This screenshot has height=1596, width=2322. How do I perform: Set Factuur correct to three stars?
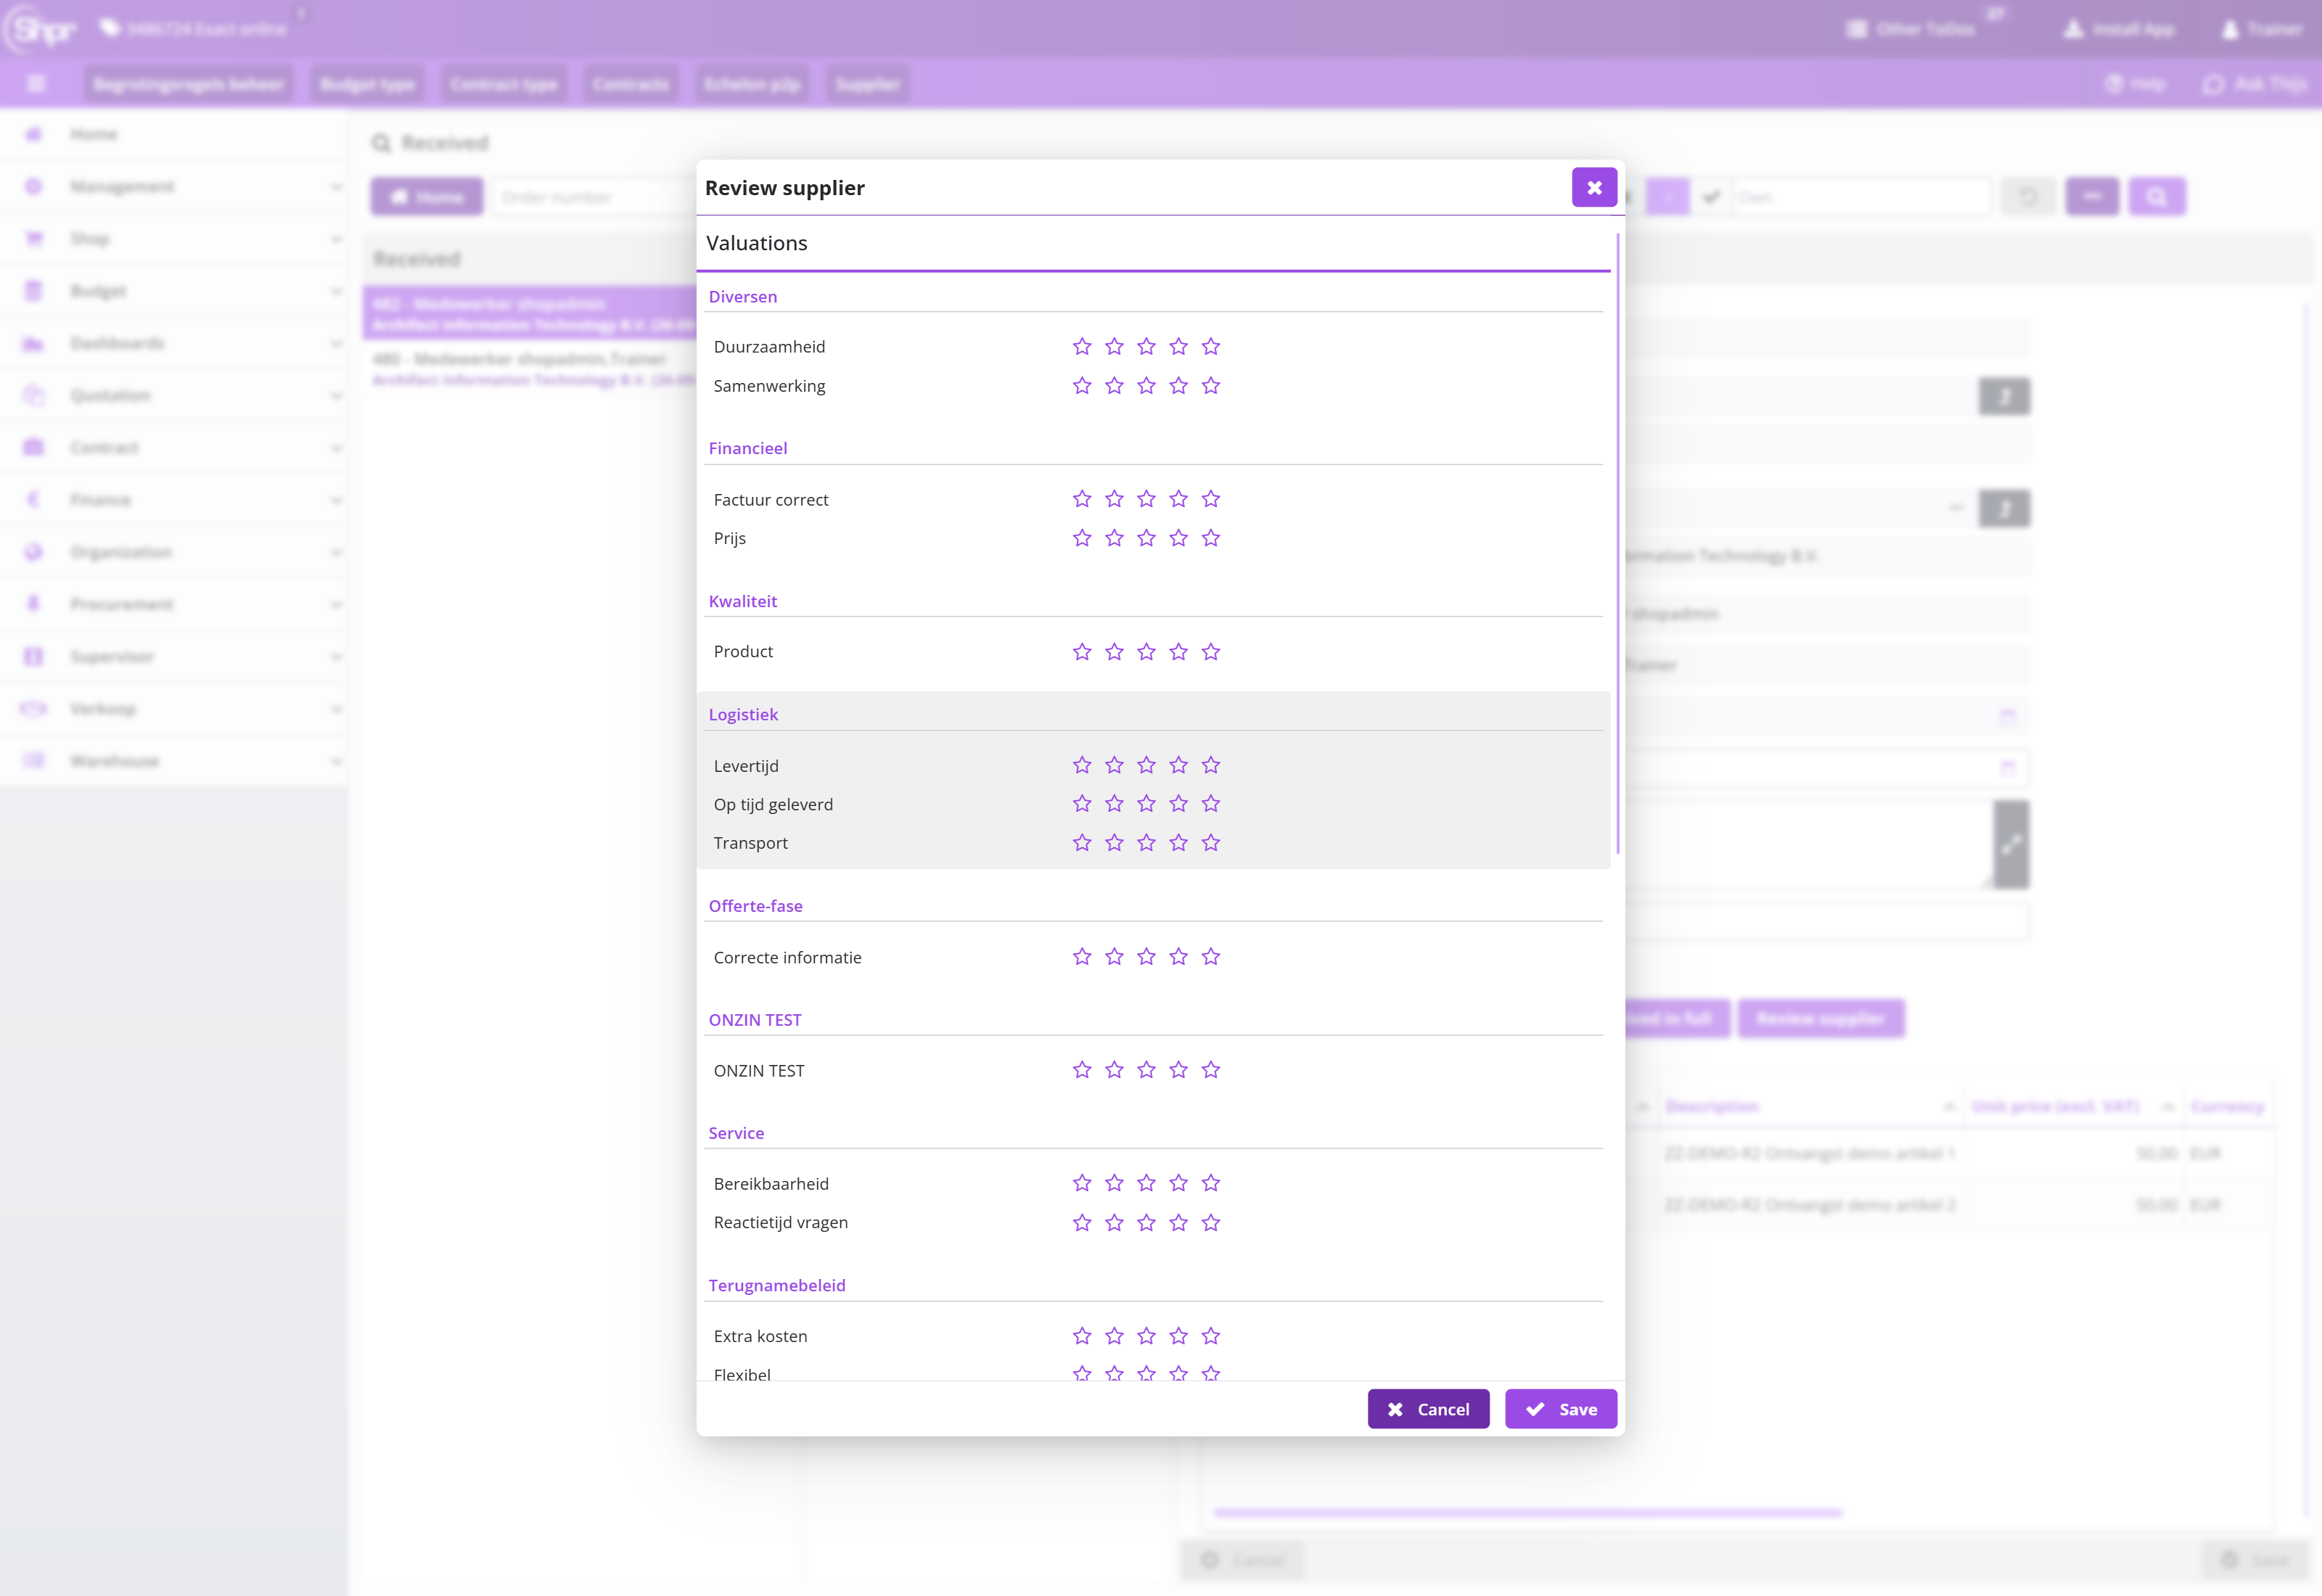pyautogui.click(x=1146, y=498)
